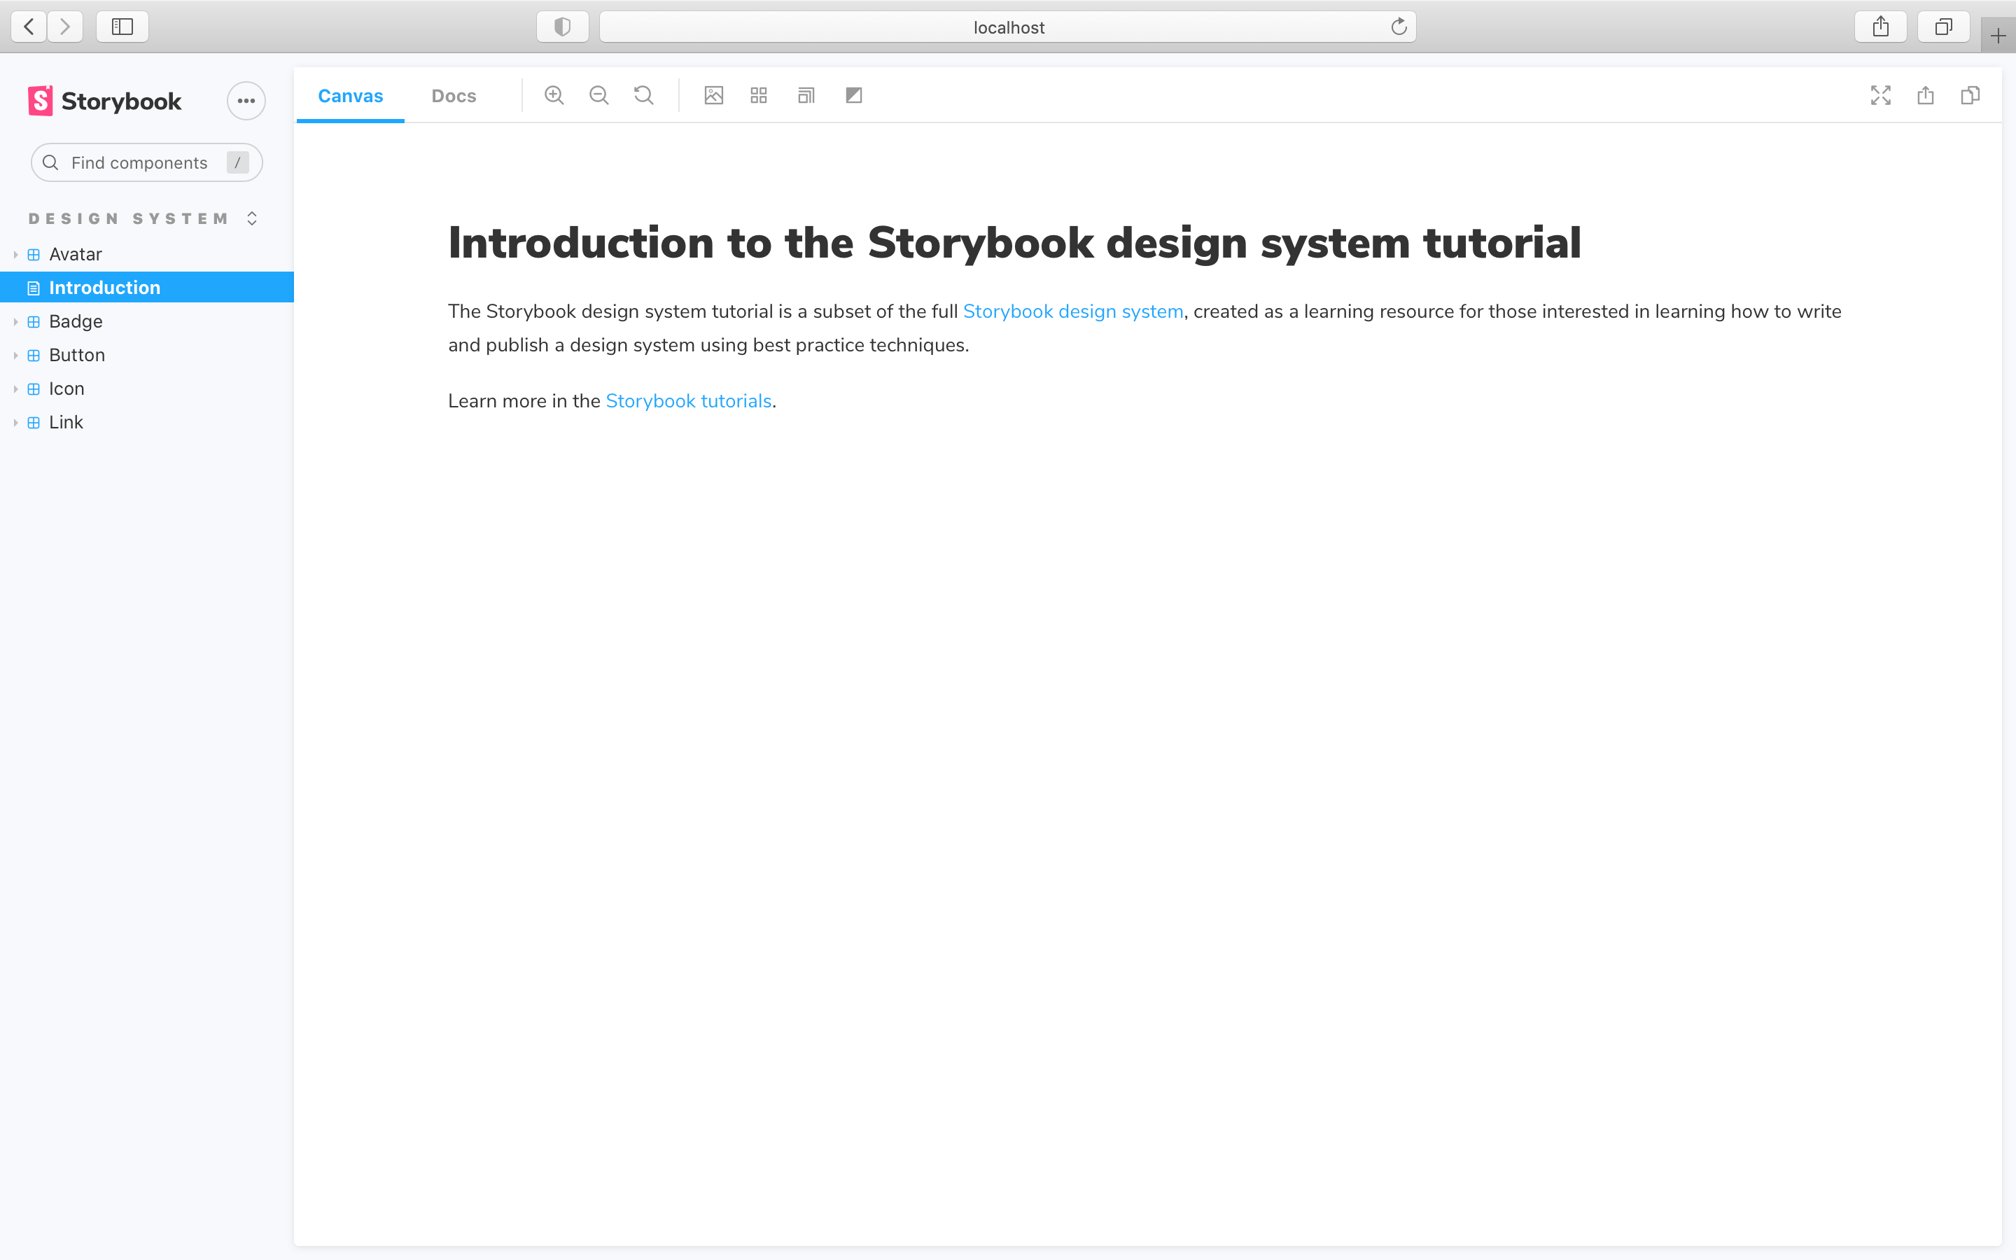Click the fullscreen expand icon
The height and width of the screenshot is (1260, 2016).
point(1881,94)
